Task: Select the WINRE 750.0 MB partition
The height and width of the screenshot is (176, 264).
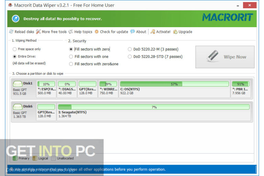Action: tap(108, 89)
